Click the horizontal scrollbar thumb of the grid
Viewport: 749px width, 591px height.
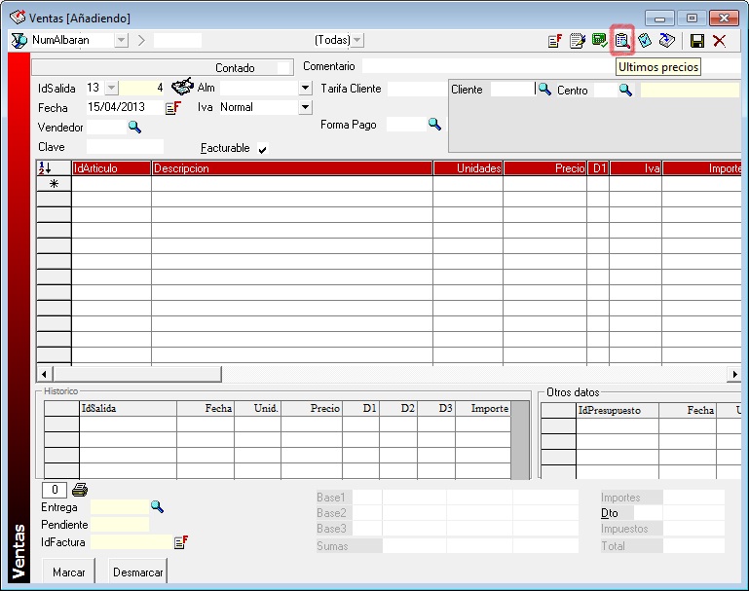coord(137,374)
